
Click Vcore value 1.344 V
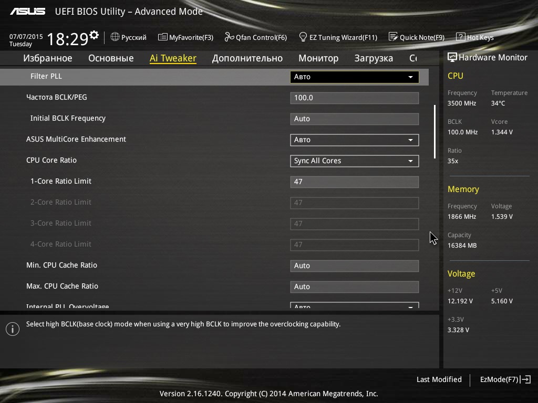click(x=502, y=132)
